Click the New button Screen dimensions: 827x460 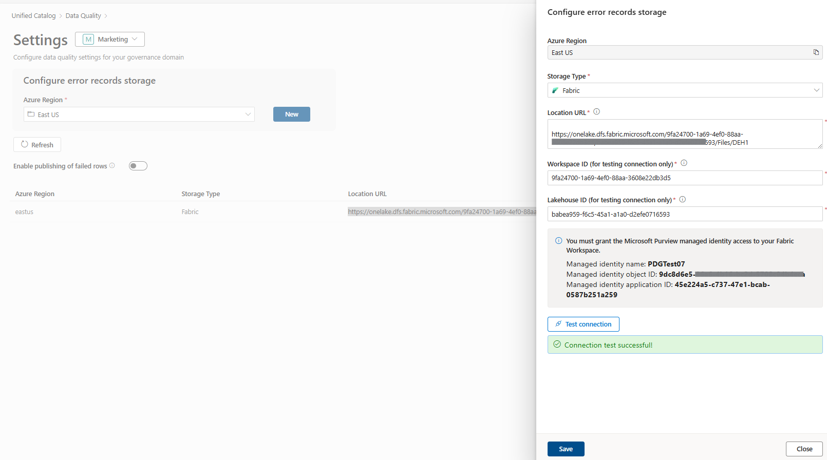click(292, 114)
